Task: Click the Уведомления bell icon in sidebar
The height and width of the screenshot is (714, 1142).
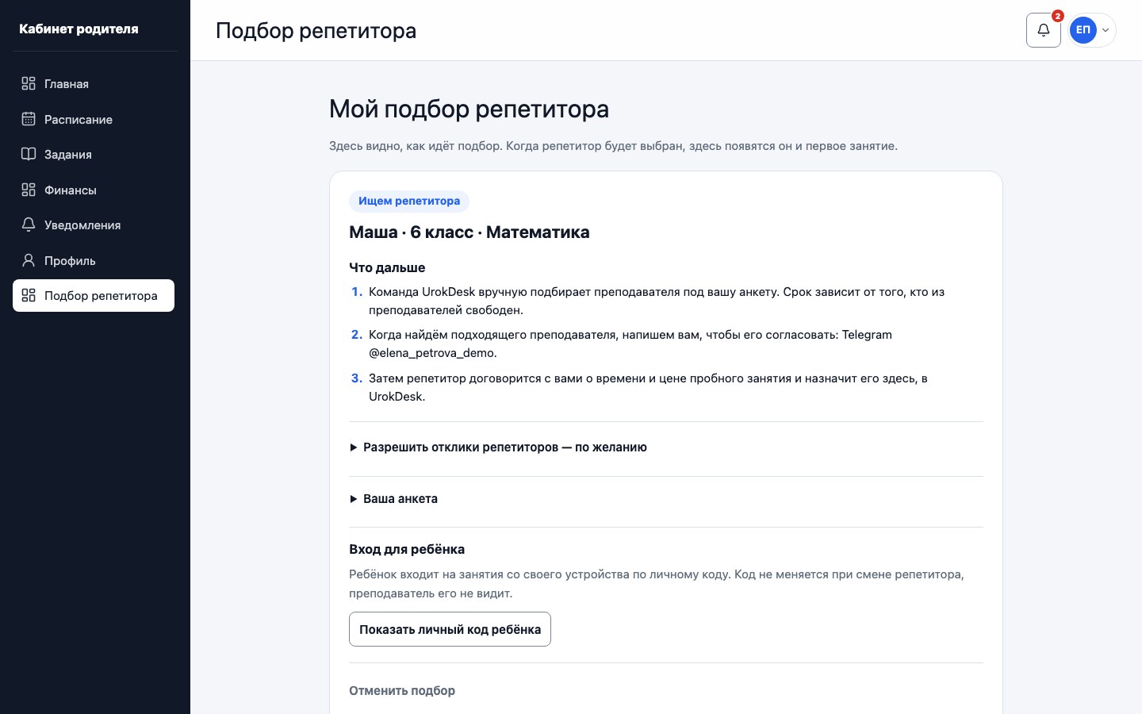Action: tap(29, 225)
